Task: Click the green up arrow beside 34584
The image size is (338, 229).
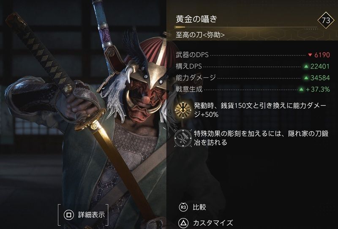Action: [306, 78]
